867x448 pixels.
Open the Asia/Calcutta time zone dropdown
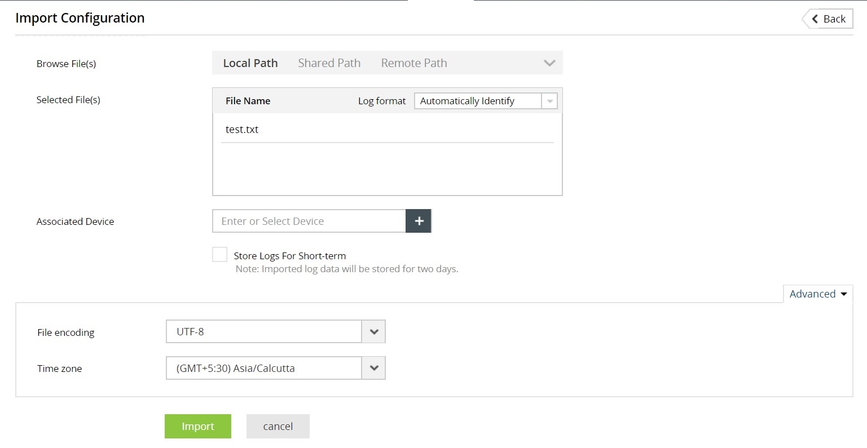pos(263,367)
